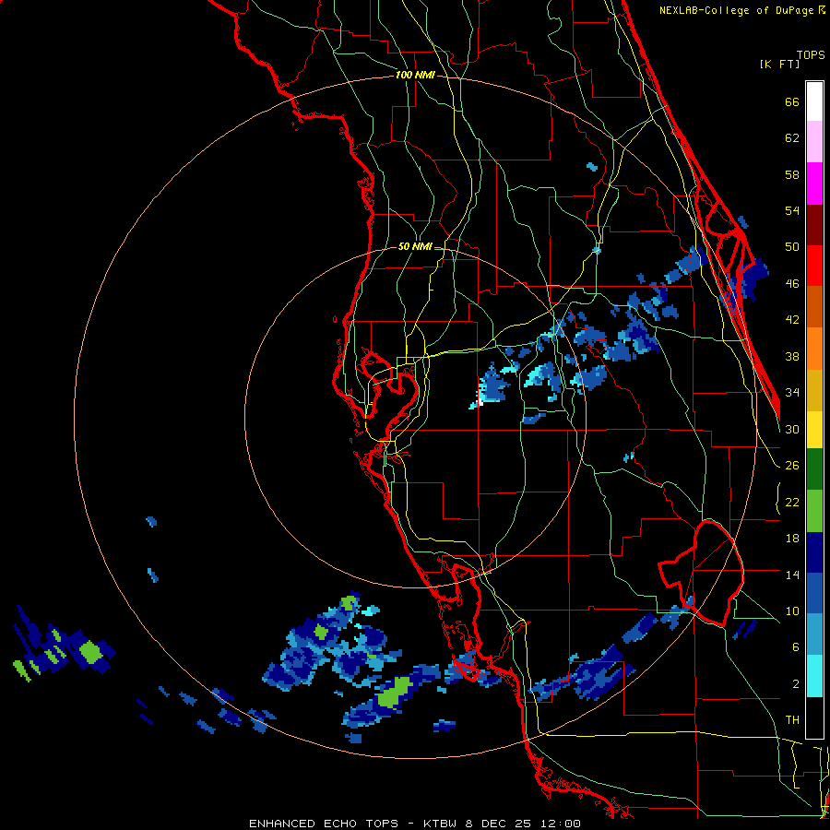Click the 50 legend value
Viewport: 830px width, 830px height.
coord(792,246)
